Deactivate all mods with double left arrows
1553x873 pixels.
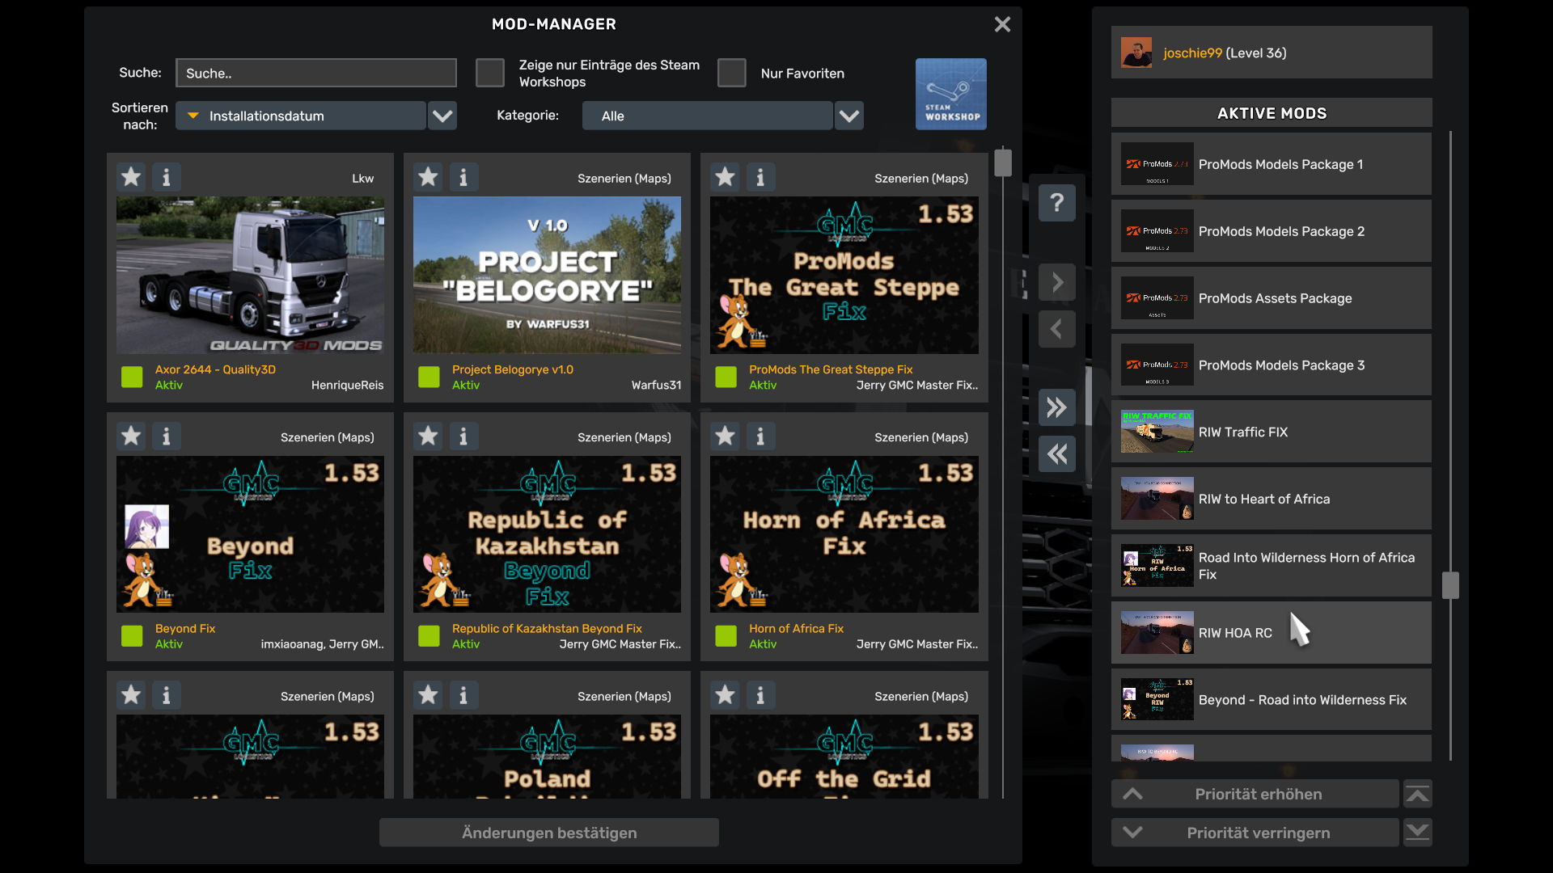[1057, 454]
